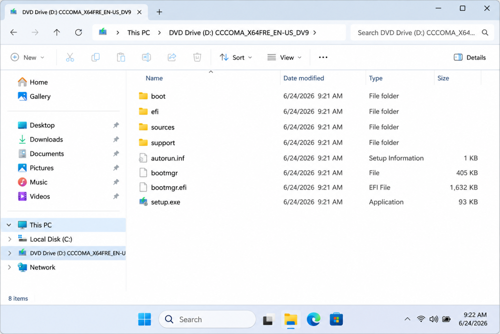Click the taskbar Search box
Viewport: 500px width, 334px height.
click(x=207, y=319)
